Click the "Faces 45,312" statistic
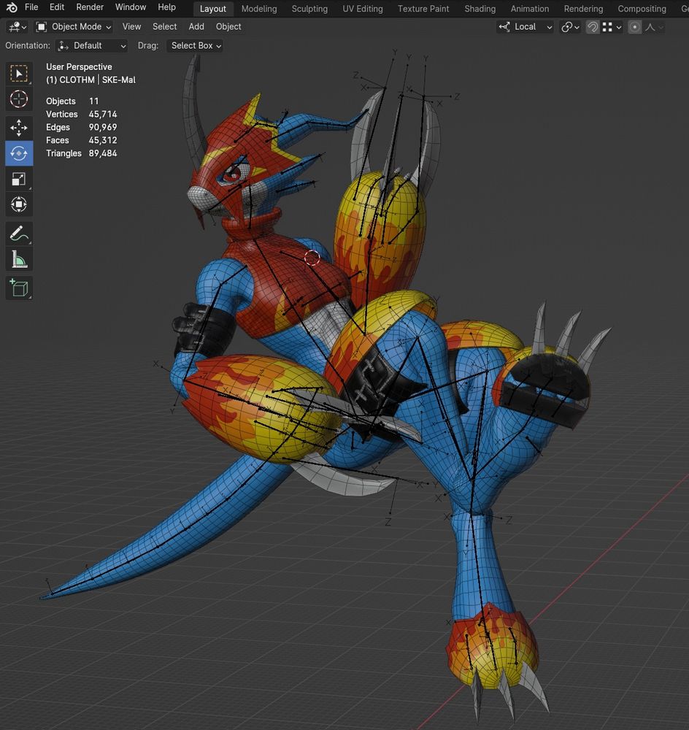Viewport: 689px width, 730px height. tap(82, 140)
